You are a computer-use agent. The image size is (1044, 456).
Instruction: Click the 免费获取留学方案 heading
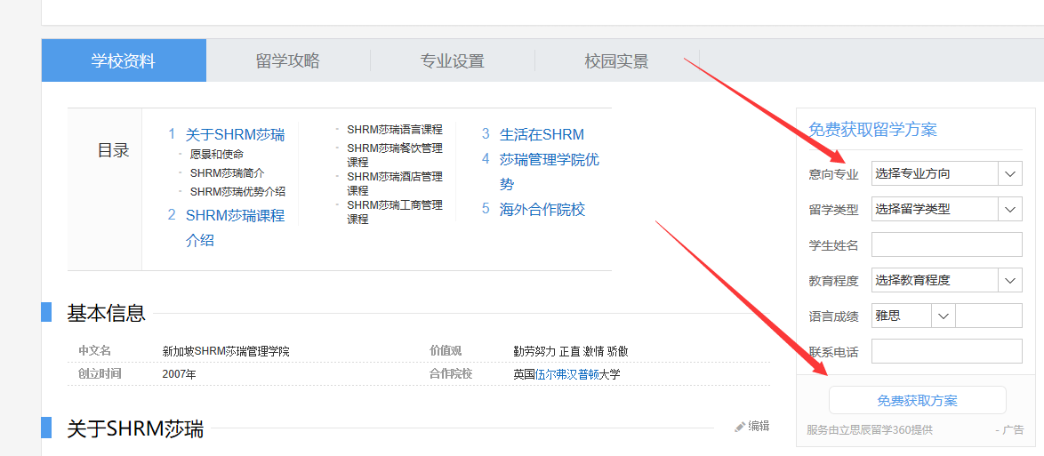point(872,130)
